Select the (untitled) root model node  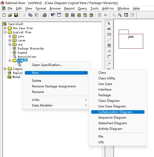[16, 24]
